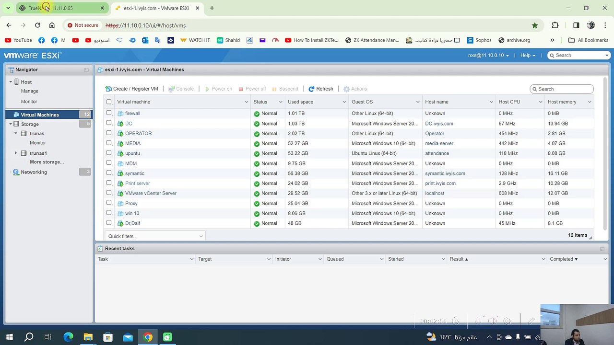Click the firewall VM icon
This screenshot has height=345, width=614.
(120, 114)
